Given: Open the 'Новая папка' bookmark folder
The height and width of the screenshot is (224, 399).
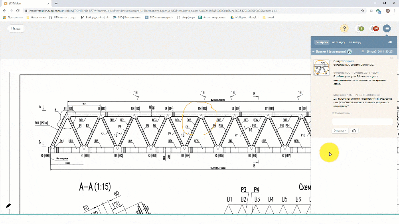Looking at the screenshot, I should (36, 18).
